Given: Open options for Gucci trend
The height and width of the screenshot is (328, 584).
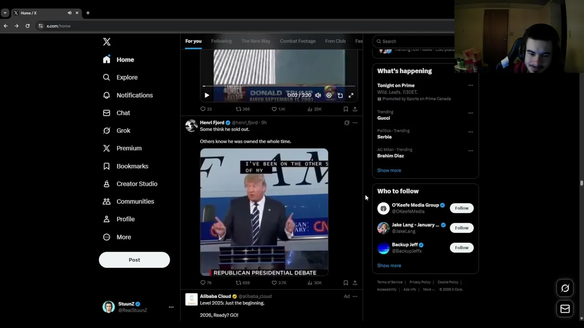Looking at the screenshot, I should 470,113.
